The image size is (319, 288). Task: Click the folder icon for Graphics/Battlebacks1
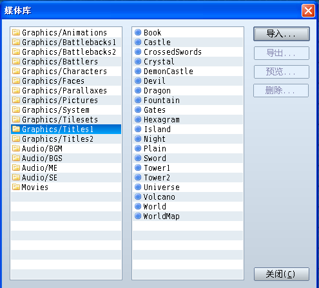click(x=16, y=42)
